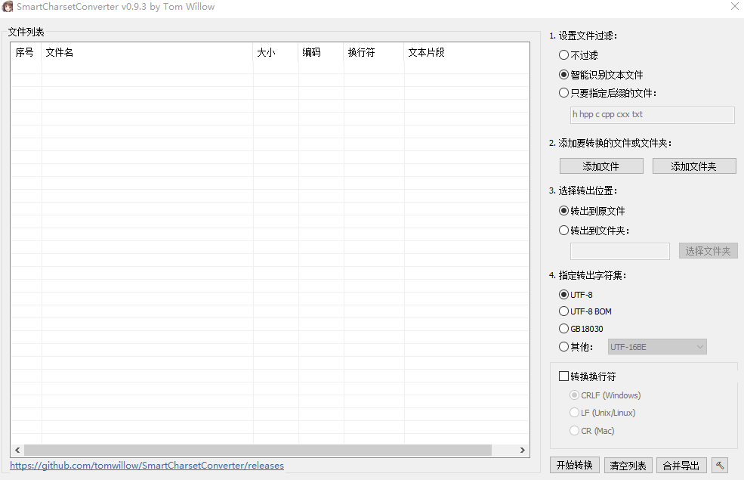Select CR (Mac) line ending

click(x=591, y=431)
